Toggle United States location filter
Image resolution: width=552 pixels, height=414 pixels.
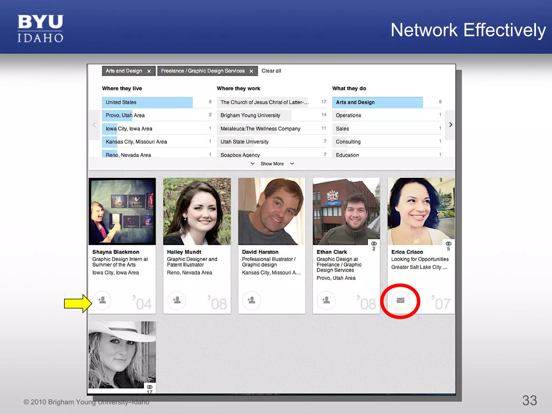[x=157, y=102]
